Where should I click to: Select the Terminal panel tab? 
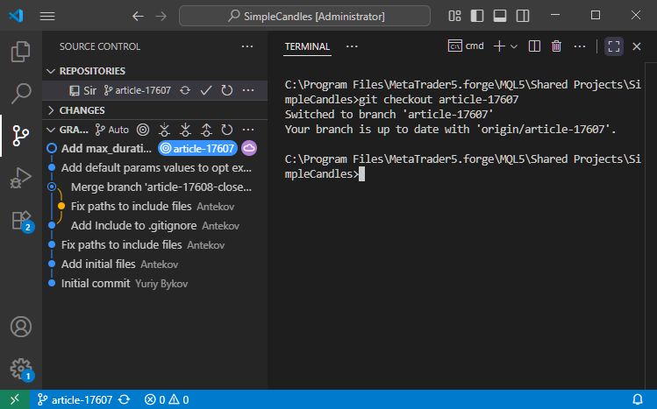pos(307,46)
